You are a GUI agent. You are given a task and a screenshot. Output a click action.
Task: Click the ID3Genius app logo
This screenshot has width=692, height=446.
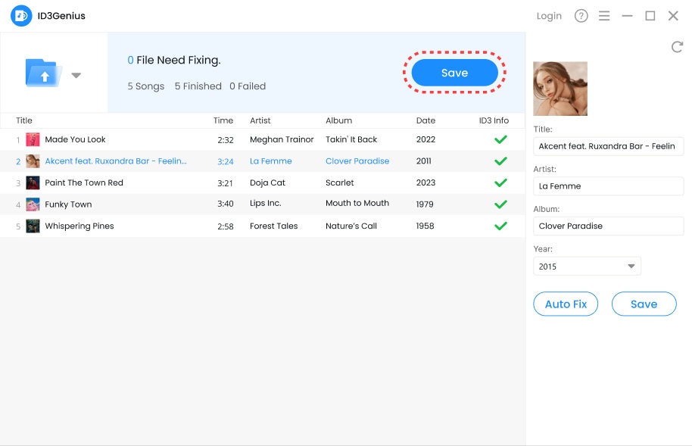pyautogui.click(x=21, y=16)
